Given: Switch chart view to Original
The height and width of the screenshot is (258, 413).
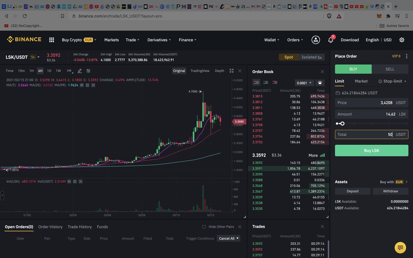Looking at the screenshot, I should coord(179,71).
